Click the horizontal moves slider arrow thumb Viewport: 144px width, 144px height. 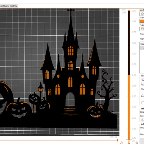click(x=117, y=140)
